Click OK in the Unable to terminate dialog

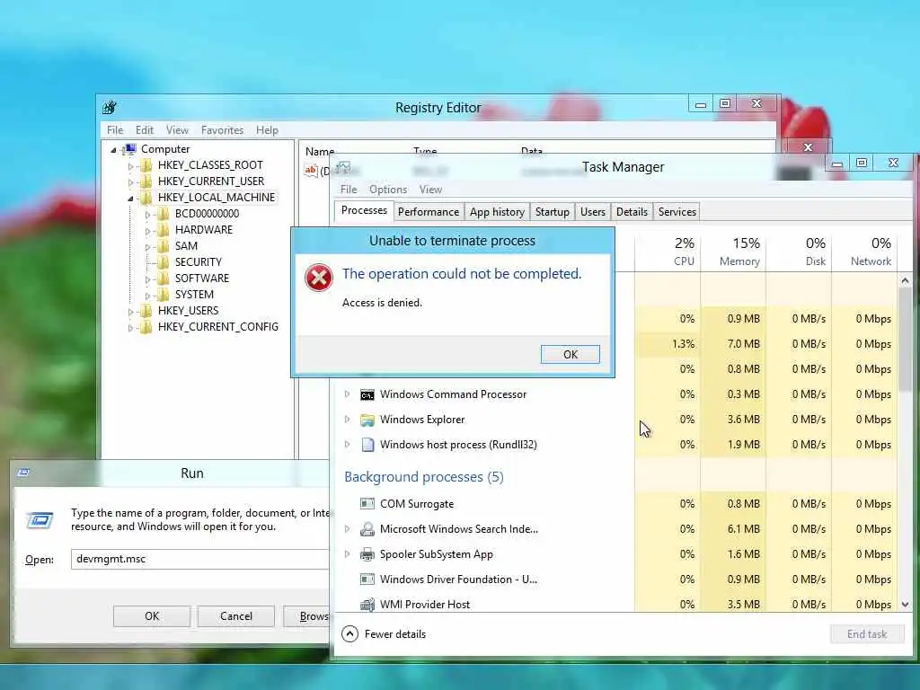571,354
